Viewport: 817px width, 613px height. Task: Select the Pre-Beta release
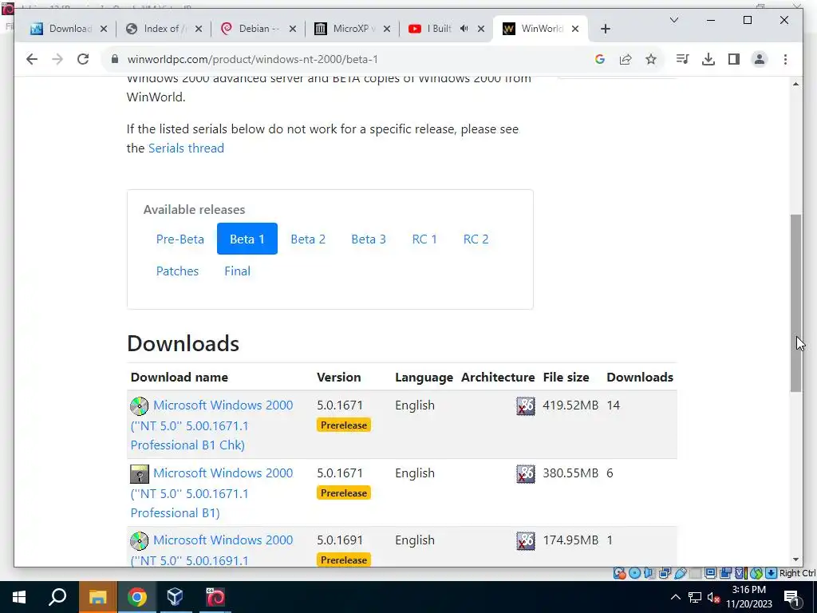pyautogui.click(x=180, y=239)
